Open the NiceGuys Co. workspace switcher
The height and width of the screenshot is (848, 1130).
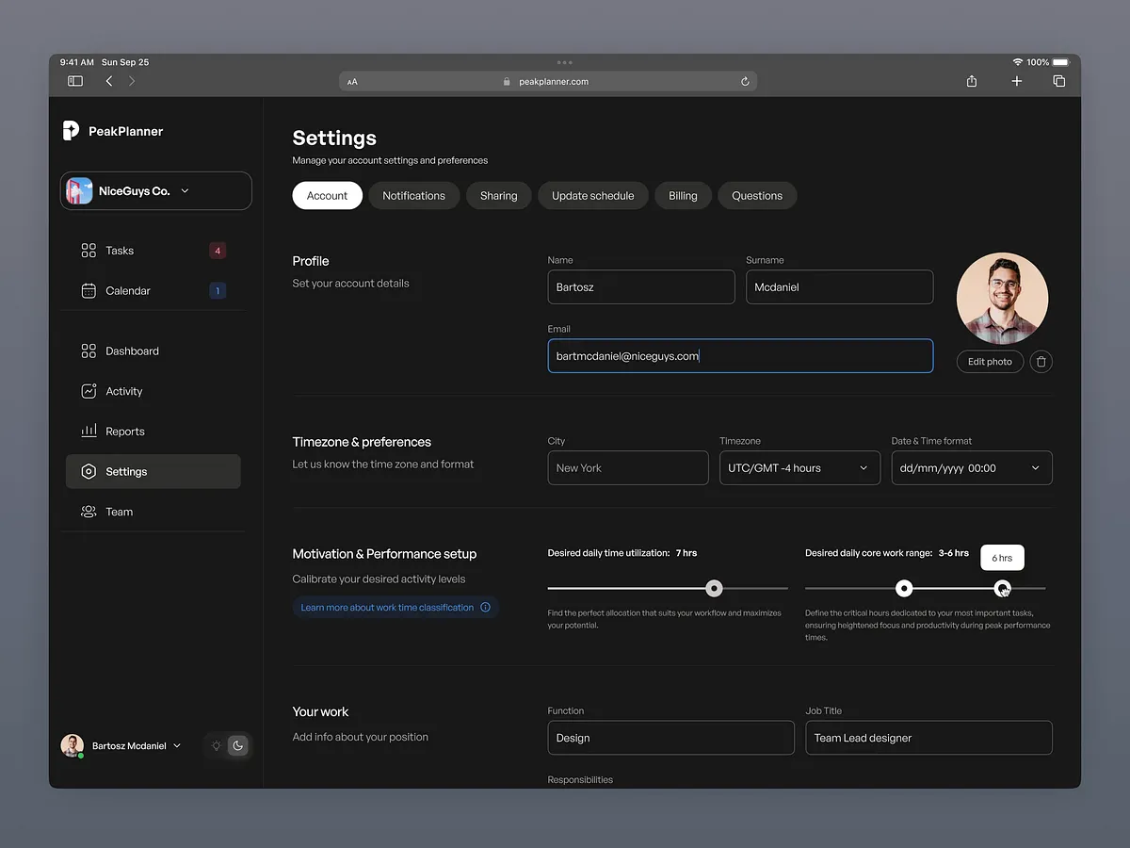click(x=155, y=190)
